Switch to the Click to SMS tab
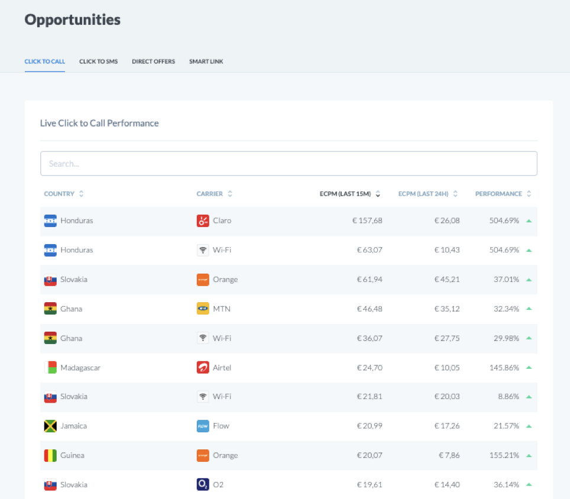 (x=98, y=61)
